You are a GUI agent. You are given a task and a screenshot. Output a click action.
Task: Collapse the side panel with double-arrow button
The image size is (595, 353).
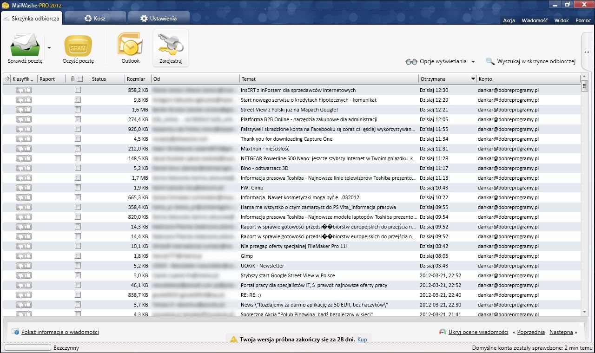(x=587, y=52)
